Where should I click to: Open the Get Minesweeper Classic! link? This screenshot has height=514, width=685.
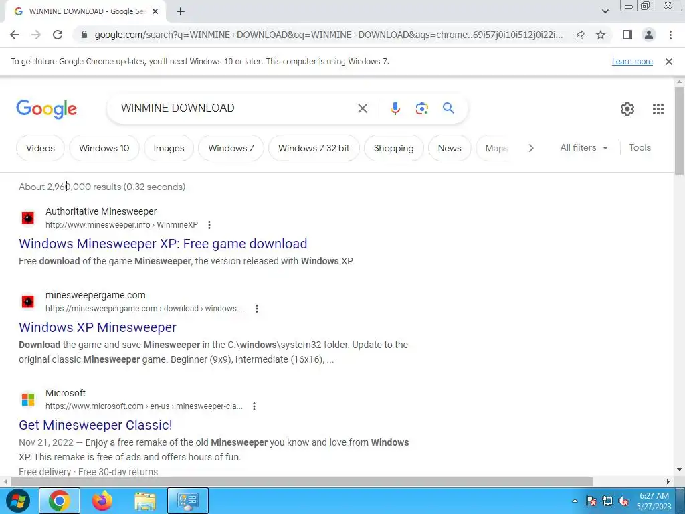tap(95, 425)
